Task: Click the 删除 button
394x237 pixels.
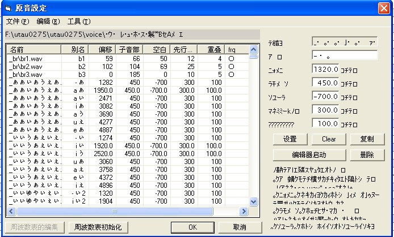Action: tap(367, 155)
